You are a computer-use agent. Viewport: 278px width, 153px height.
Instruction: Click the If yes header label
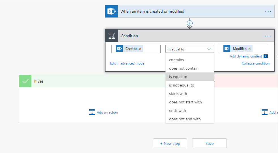click(x=39, y=81)
